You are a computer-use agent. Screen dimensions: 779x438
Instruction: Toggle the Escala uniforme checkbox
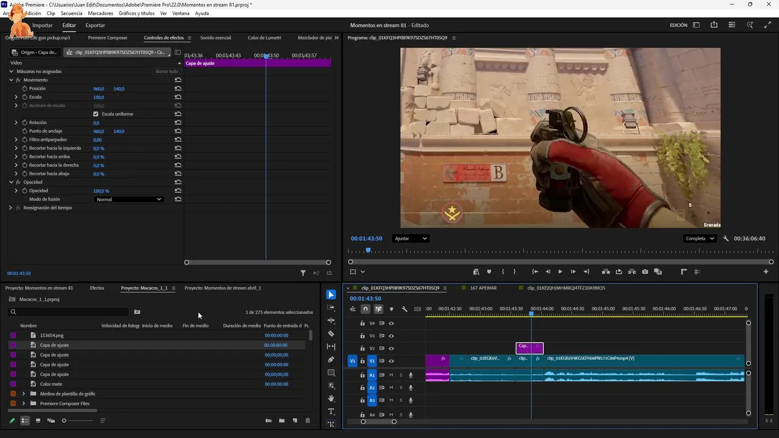click(96, 114)
